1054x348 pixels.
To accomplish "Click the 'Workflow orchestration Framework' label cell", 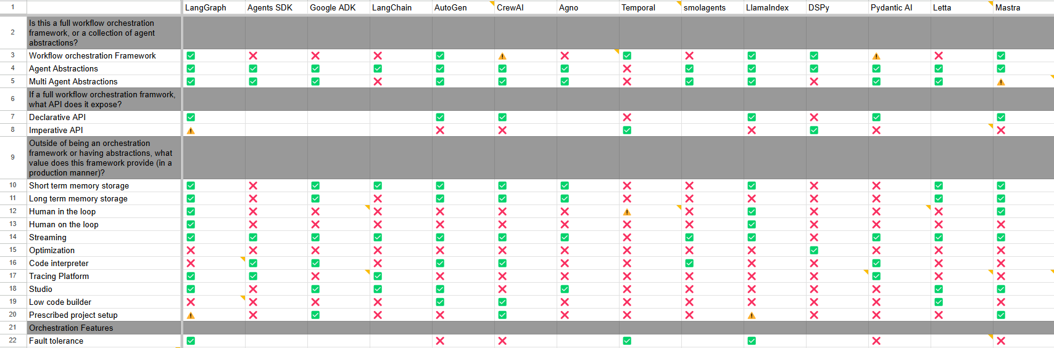I will coord(104,55).
